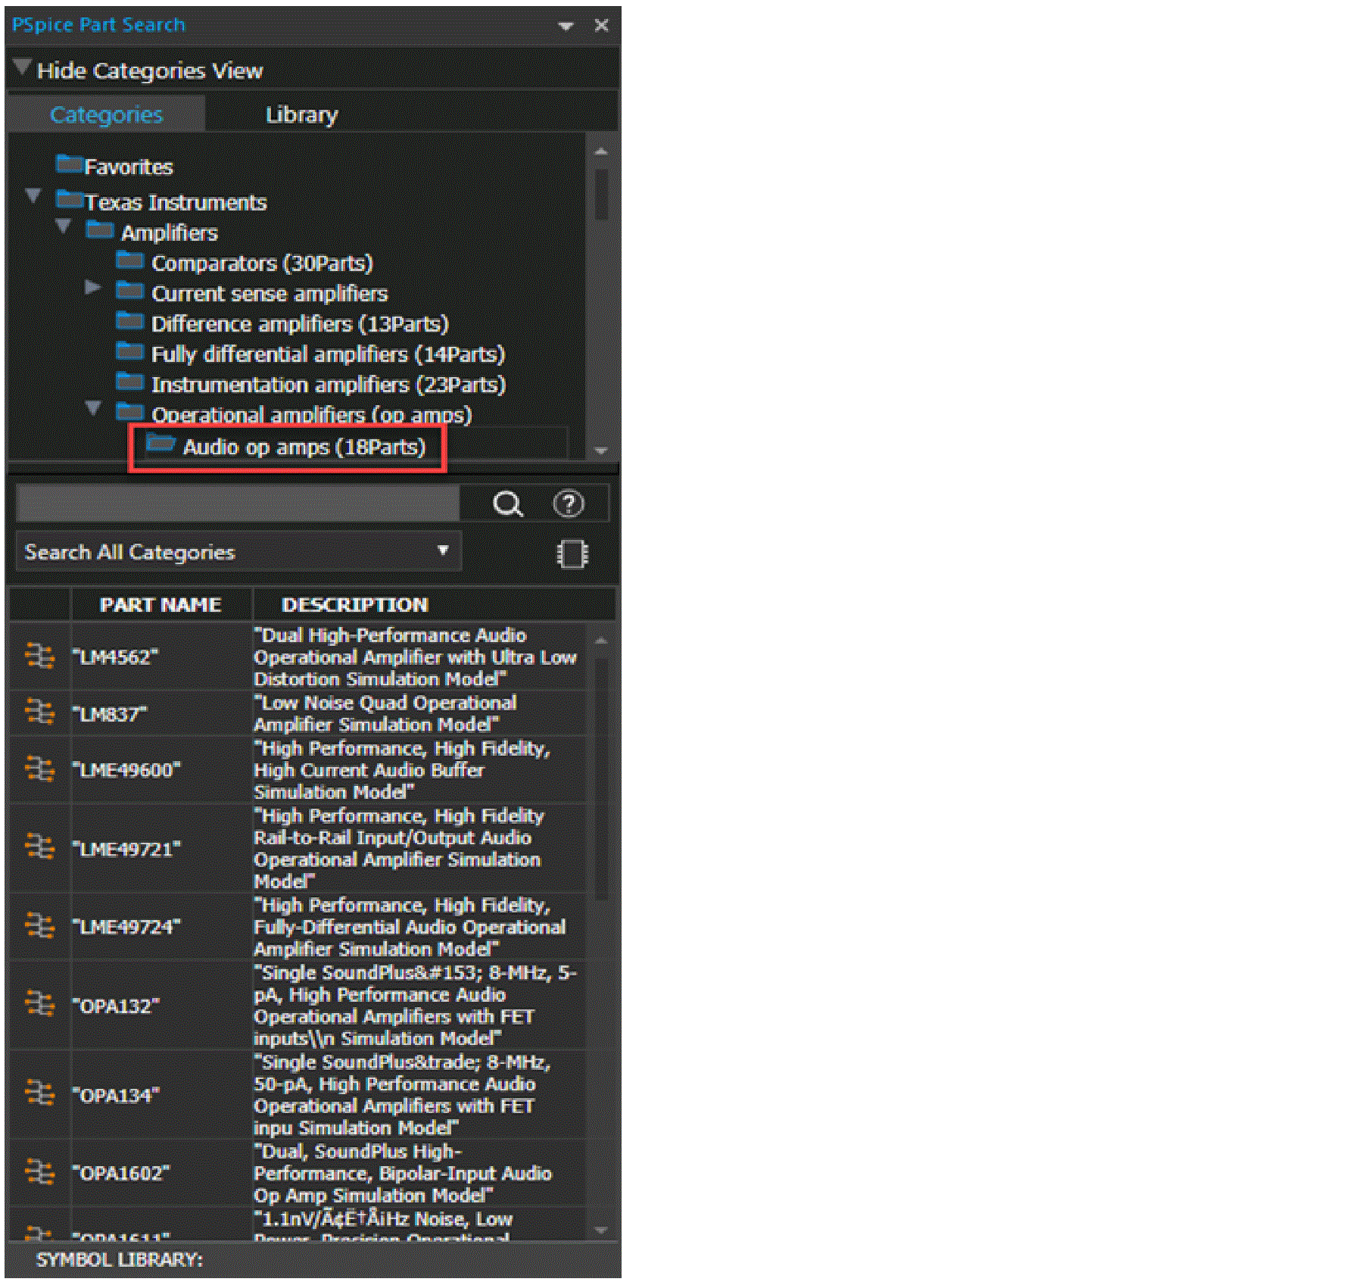This screenshot has height=1285, width=1362.
Task: Click part icon beside LME49600
Action: click(x=39, y=769)
